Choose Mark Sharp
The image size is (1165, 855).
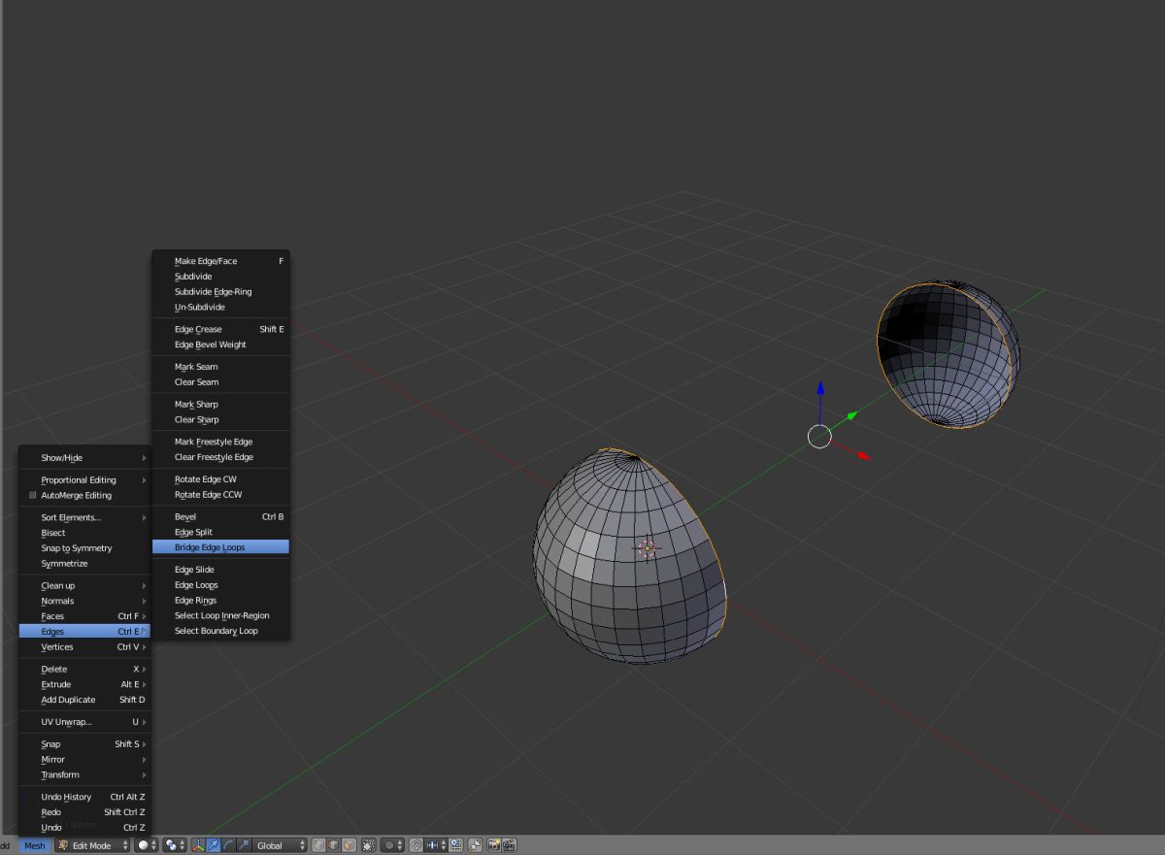(220, 405)
